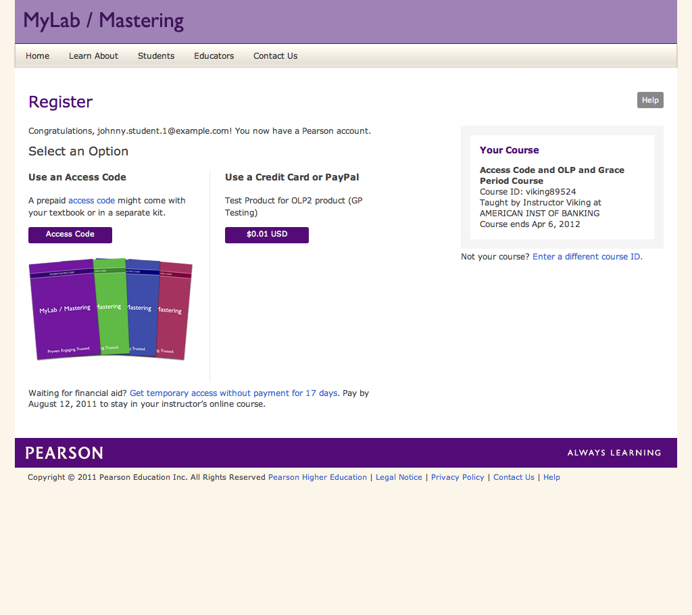Follow the 'access code' link
This screenshot has height=615, width=692.
tap(91, 201)
